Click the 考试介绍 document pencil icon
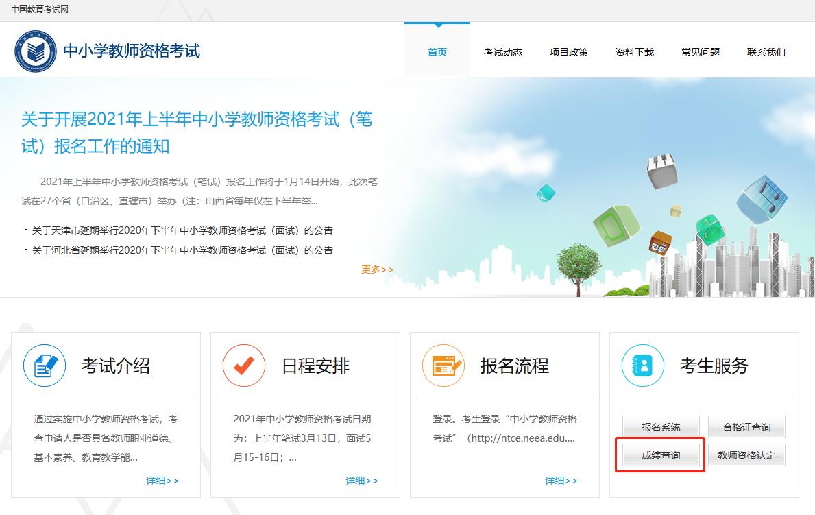 pos(45,366)
